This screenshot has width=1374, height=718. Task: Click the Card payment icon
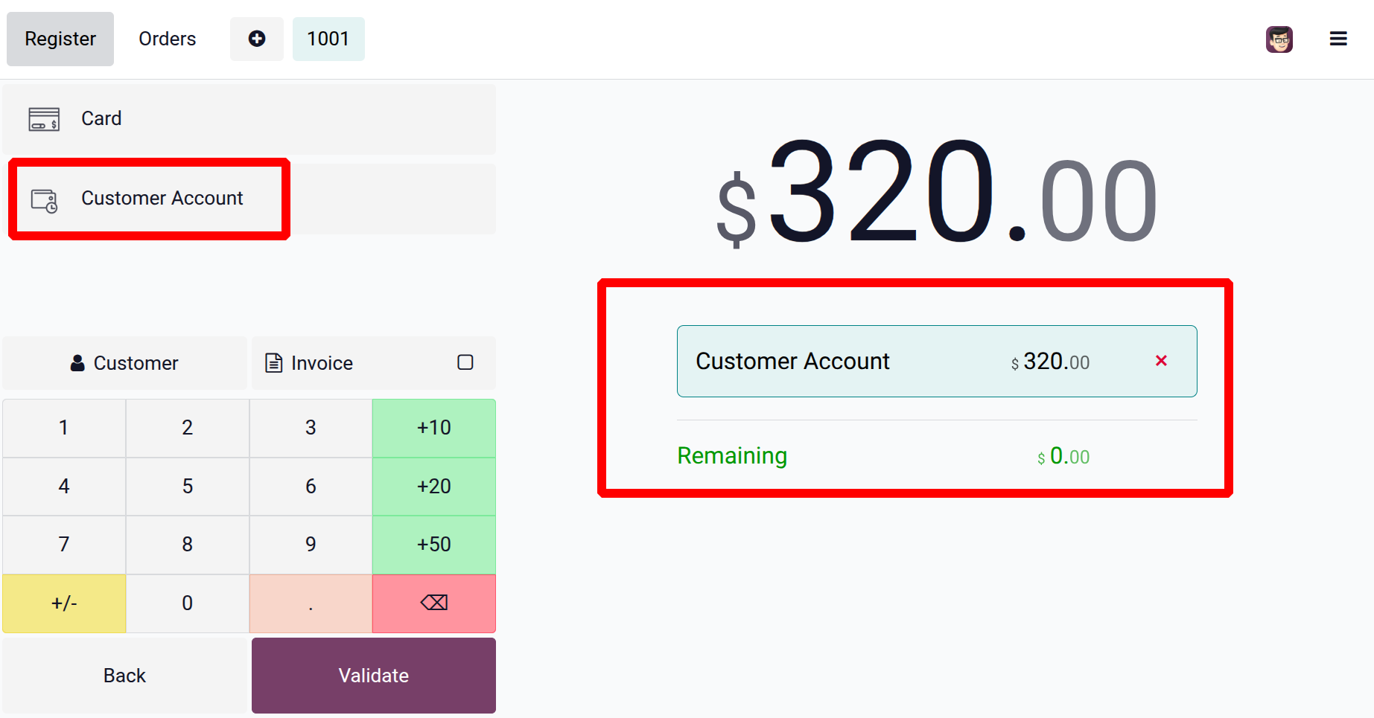click(x=44, y=119)
